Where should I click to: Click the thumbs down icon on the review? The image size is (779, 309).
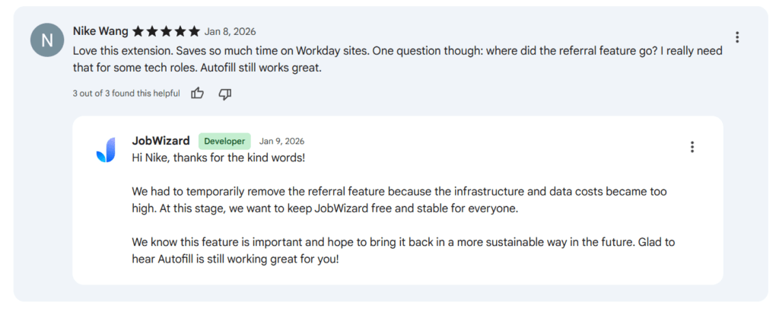click(224, 94)
